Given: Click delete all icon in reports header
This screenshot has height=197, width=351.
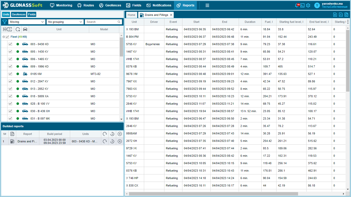Looking at the screenshot, I should 120,134.
